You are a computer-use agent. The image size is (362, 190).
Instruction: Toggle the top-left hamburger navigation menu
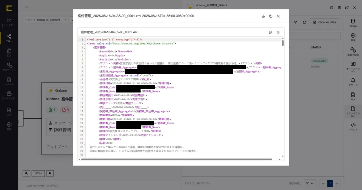[x=27, y=6]
